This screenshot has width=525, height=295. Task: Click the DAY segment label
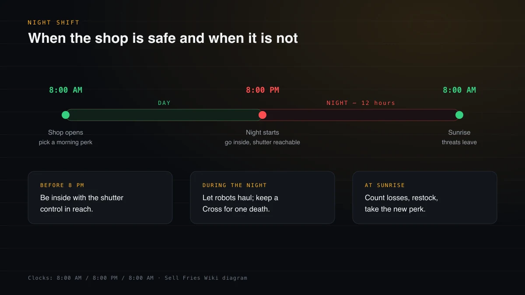(x=164, y=103)
